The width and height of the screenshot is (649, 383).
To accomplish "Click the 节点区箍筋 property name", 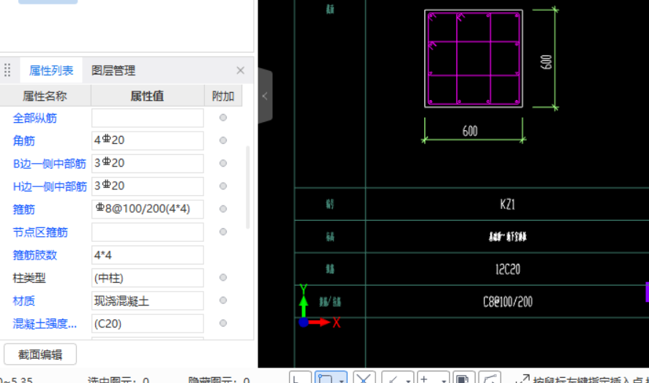I will pyautogui.click(x=40, y=232).
